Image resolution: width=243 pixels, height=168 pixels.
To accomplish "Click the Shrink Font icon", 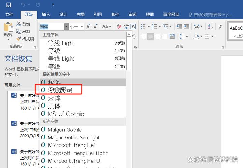I will 95,27.
